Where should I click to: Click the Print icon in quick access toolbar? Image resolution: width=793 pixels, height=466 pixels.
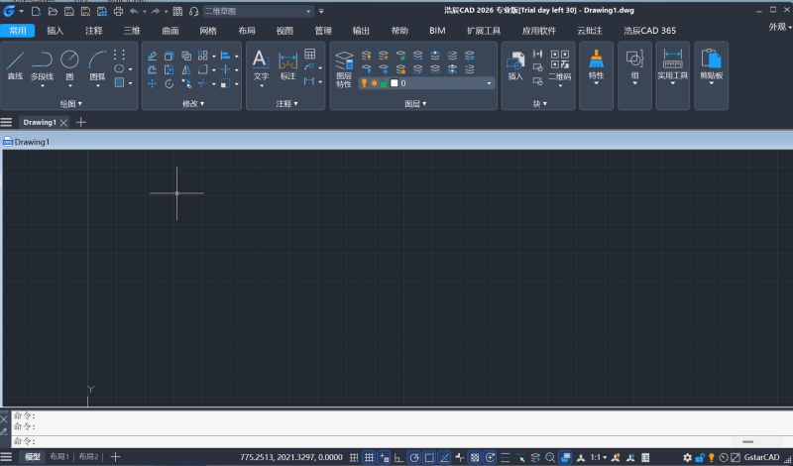(x=118, y=11)
